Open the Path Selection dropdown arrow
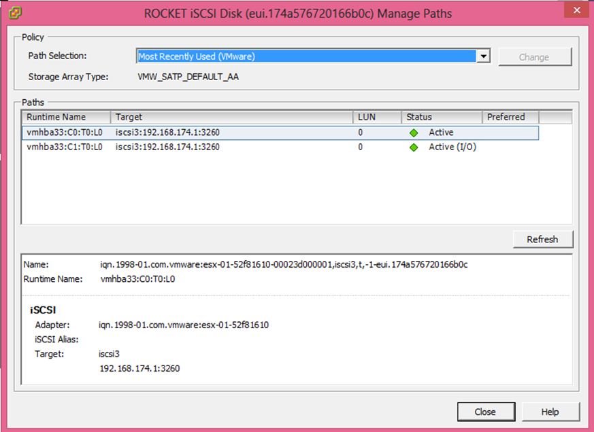 click(483, 56)
